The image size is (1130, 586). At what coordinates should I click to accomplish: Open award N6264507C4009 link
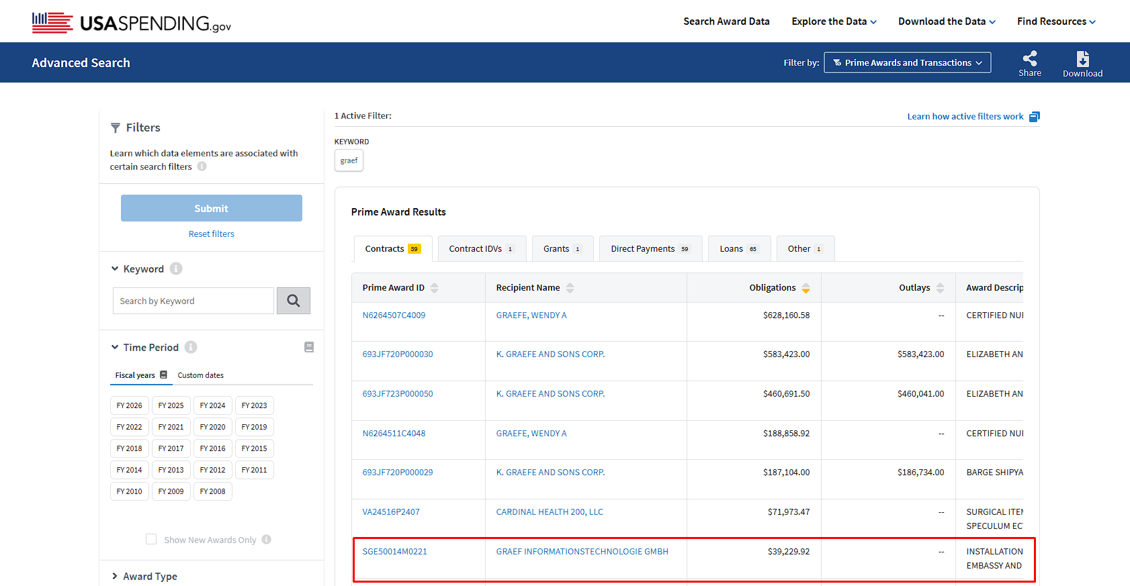394,315
